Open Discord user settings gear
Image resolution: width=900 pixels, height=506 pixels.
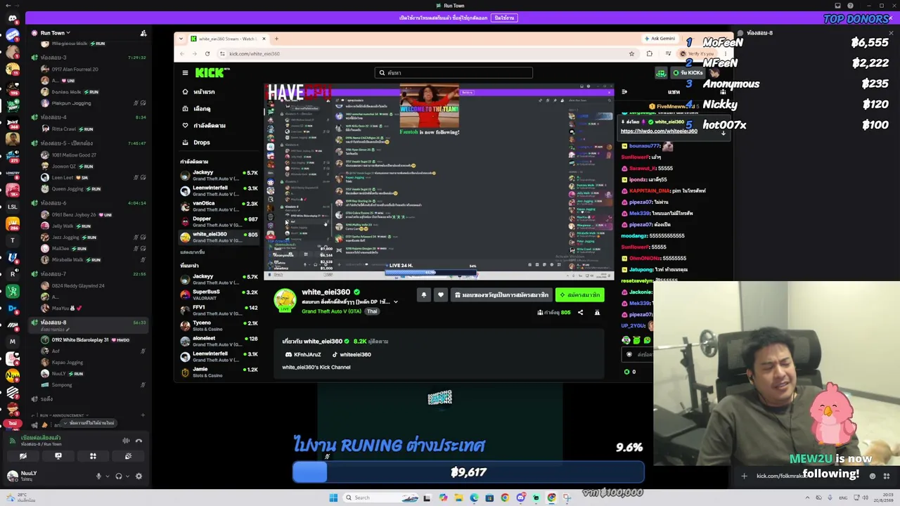click(x=139, y=476)
